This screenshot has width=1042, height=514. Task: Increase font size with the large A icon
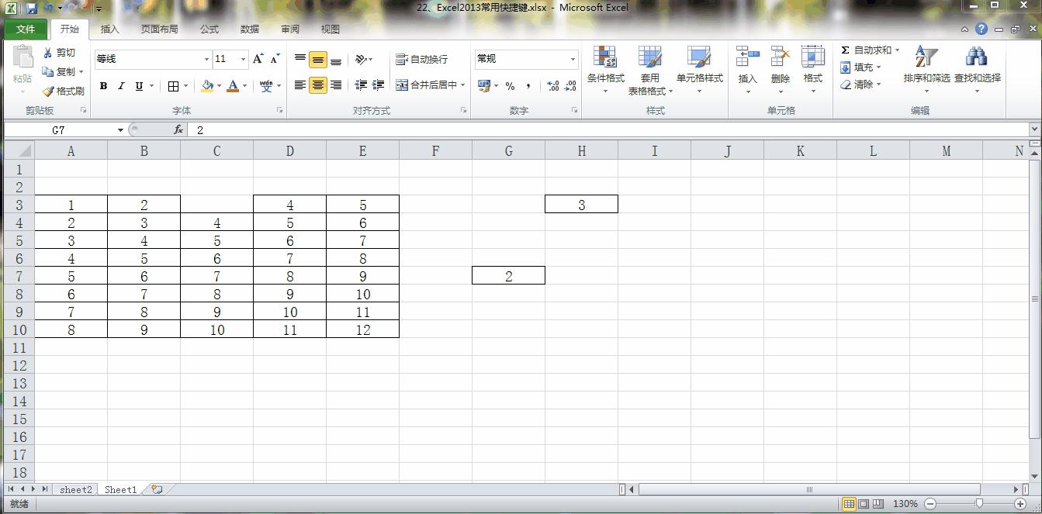(x=258, y=59)
